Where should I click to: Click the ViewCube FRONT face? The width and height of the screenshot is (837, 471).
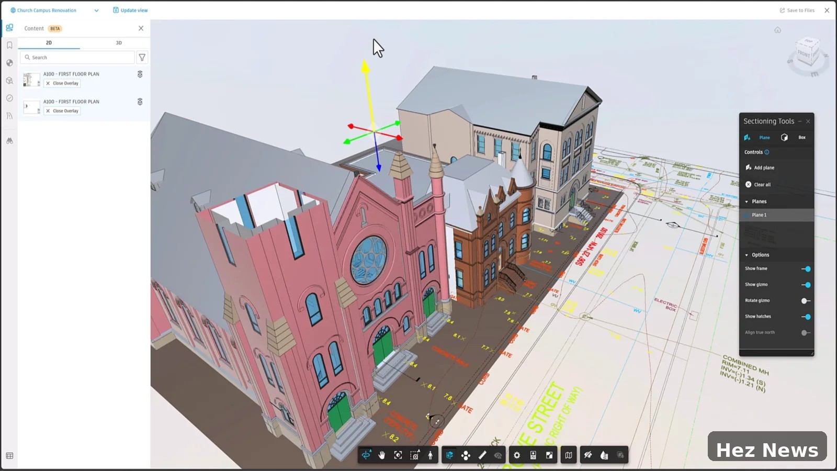point(804,54)
